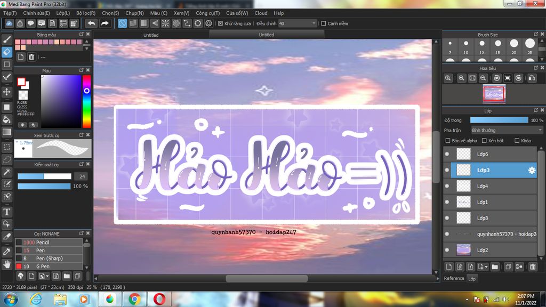
Task: Select the Lasso tool
Action: tap(6, 159)
